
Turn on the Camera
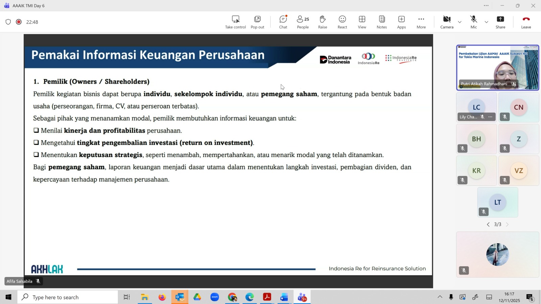point(447,22)
